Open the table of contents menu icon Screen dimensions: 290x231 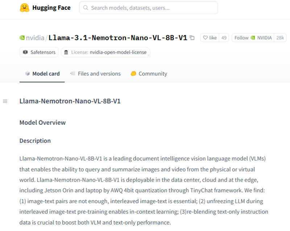pyautogui.click(x=5, y=101)
